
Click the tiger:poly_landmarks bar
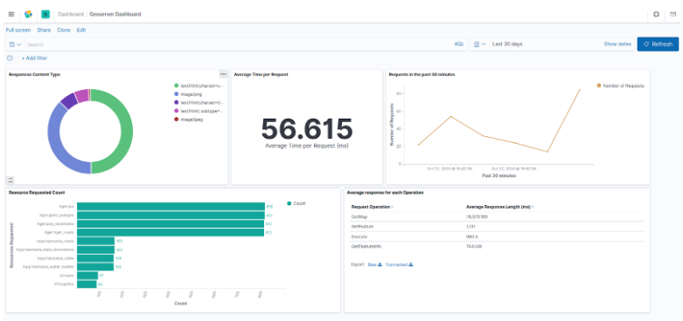coord(171,223)
